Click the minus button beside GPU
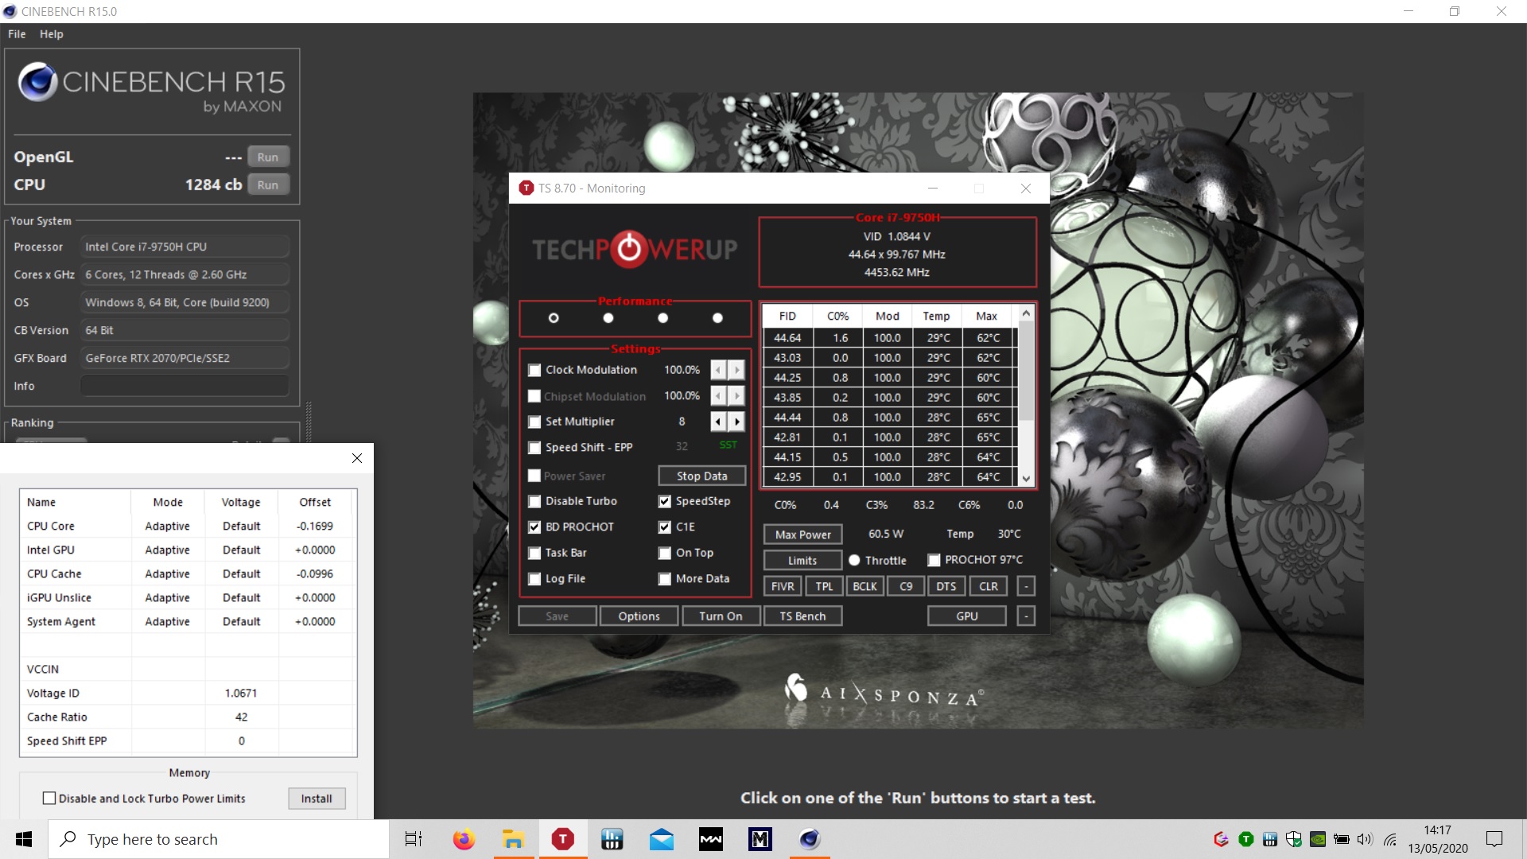The width and height of the screenshot is (1527, 859). tap(1026, 616)
